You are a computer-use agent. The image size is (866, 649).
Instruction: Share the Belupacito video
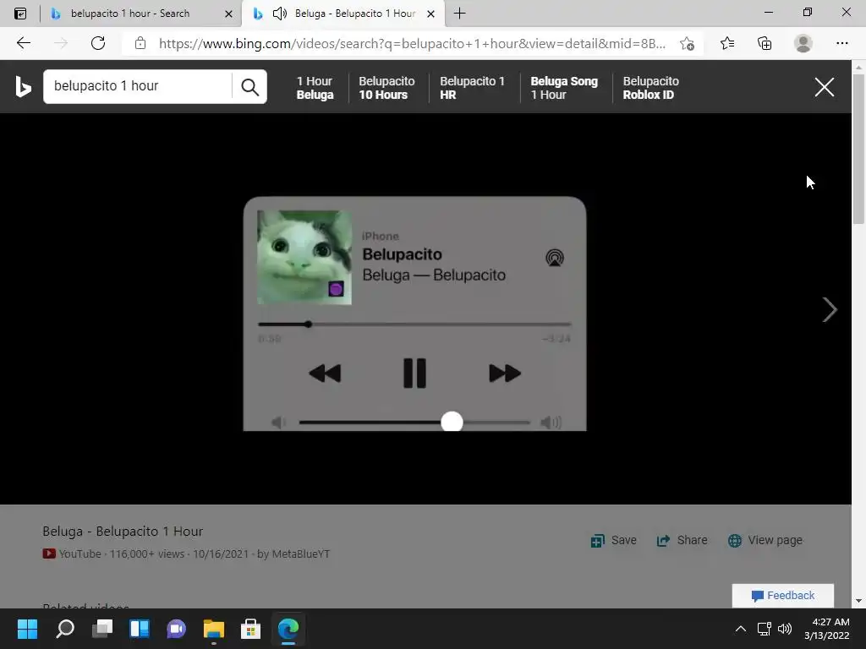pos(682,540)
